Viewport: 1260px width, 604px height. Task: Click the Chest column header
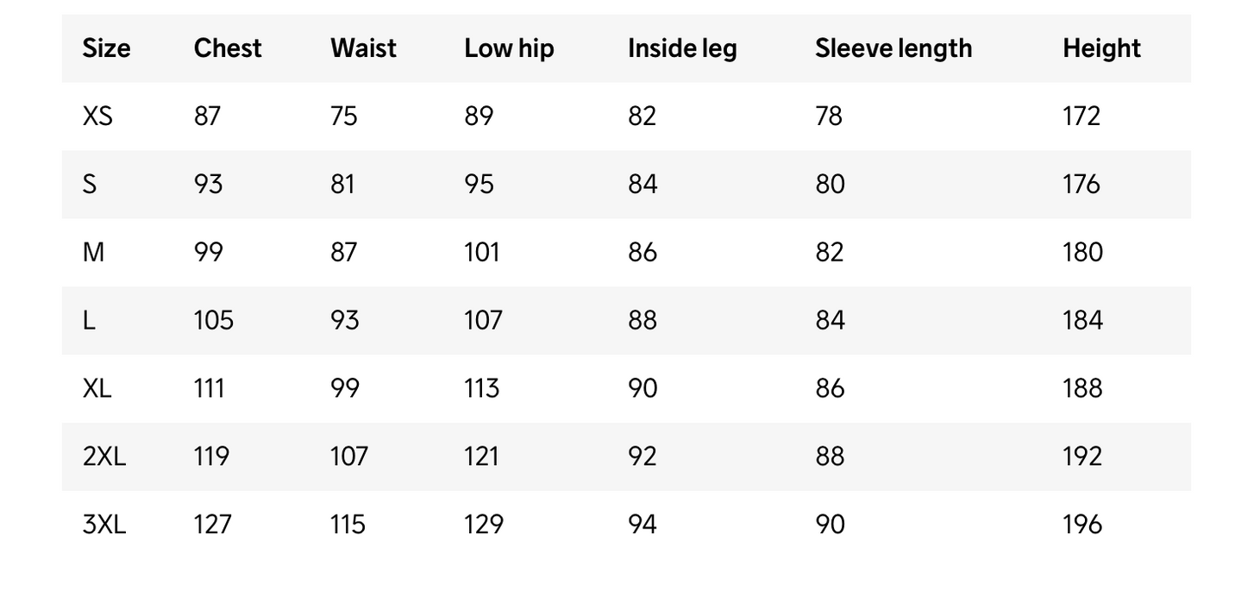[x=227, y=48]
